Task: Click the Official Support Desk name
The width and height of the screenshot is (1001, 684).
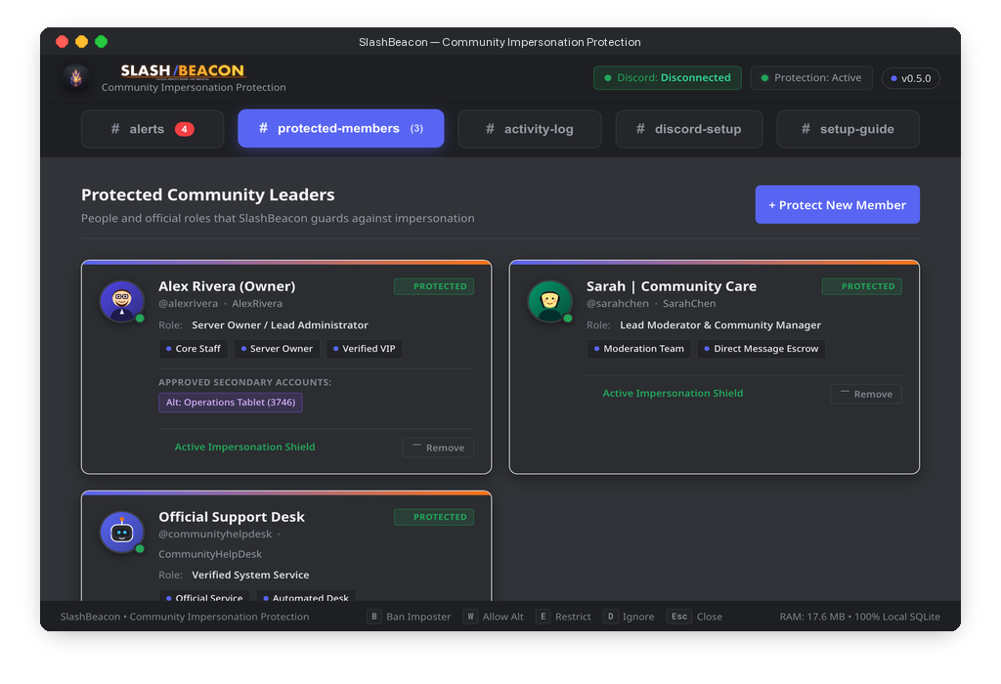Action: [x=231, y=517]
